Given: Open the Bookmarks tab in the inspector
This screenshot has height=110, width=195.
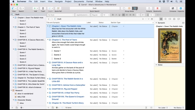Looking at the screenshot, I should (x=165, y=19).
